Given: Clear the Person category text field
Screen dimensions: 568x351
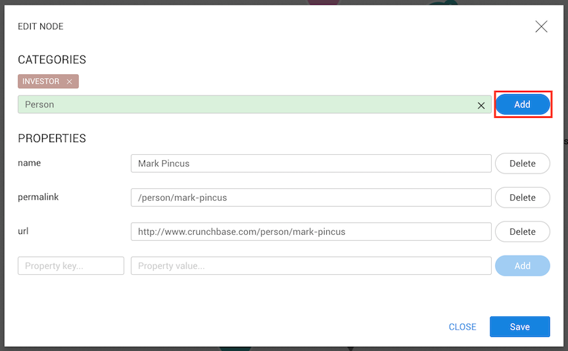Looking at the screenshot, I should 480,105.
